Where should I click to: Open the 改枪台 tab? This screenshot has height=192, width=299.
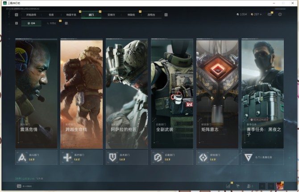tap(151, 15)
